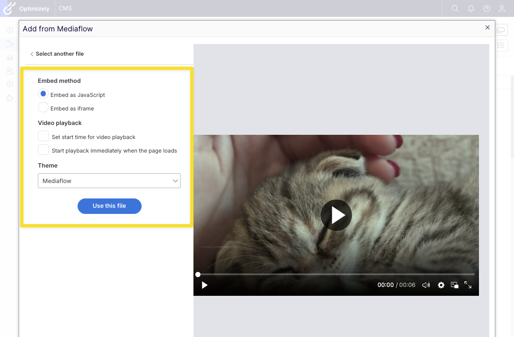This screenshot has height=337, width=514.
Task: Open notifications bell icon
Action: tap(471, 8)
